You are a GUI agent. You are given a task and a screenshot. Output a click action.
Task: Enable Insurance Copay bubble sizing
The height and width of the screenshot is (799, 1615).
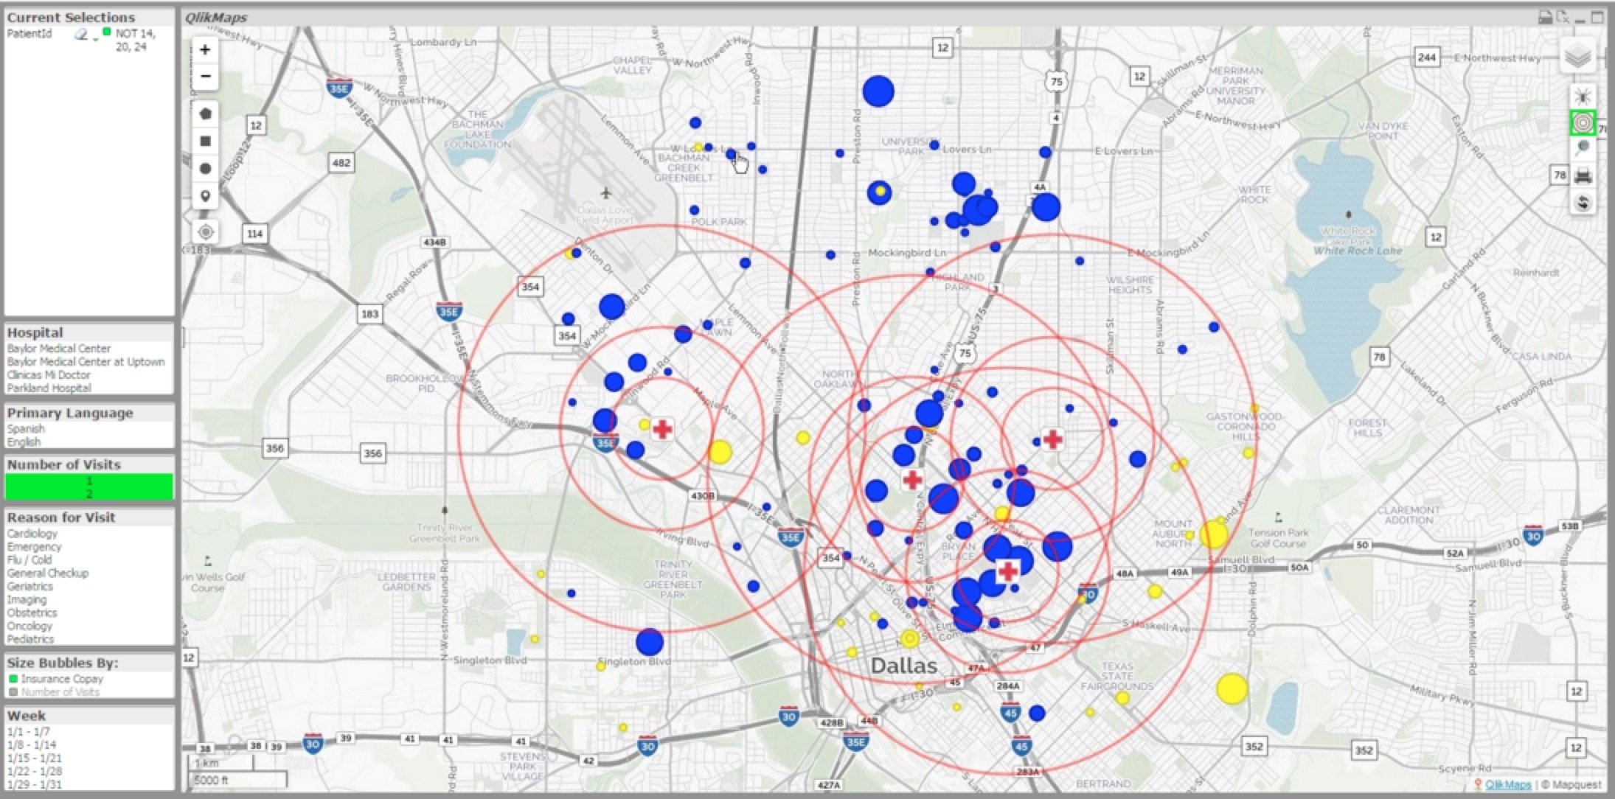tap(61, 679)
